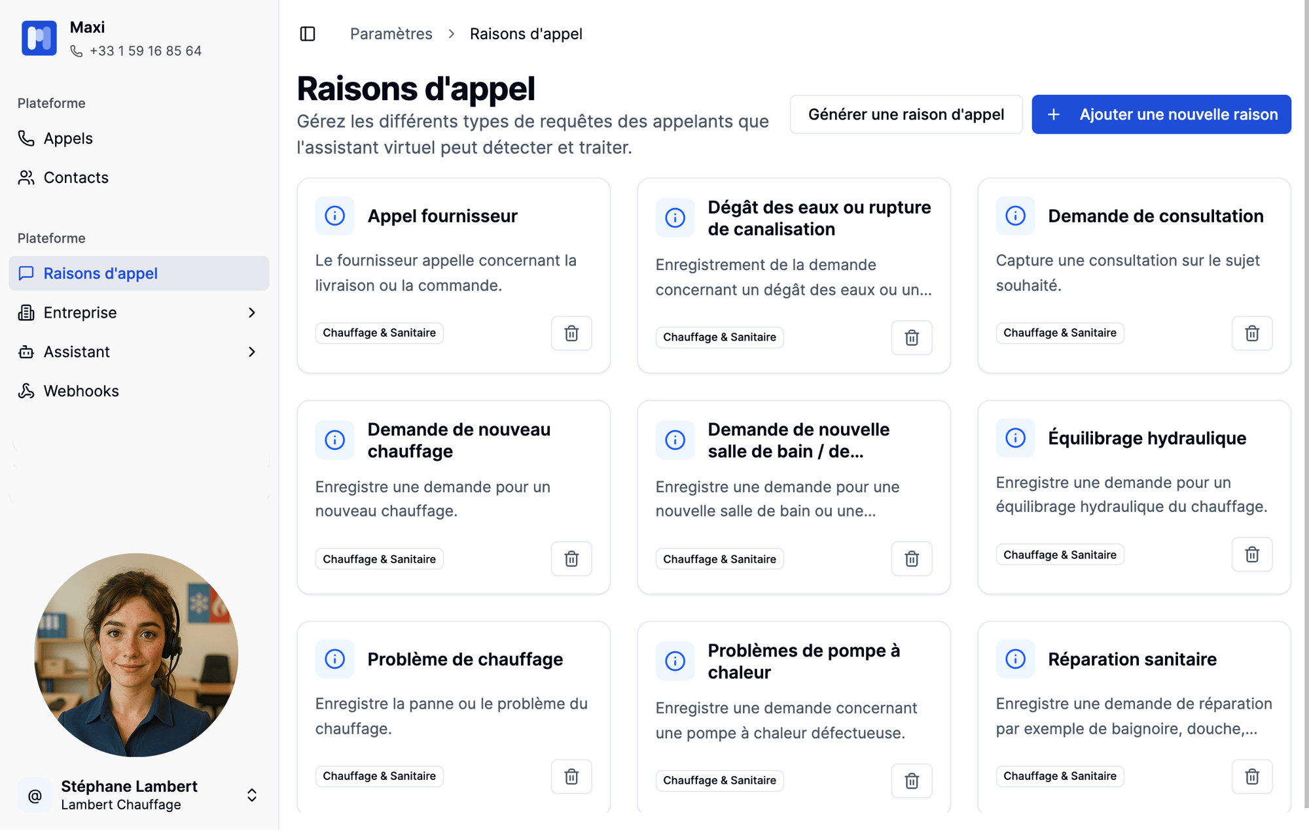
Task: Add a new reason with Ajouter button
Action: (1161, 114)
